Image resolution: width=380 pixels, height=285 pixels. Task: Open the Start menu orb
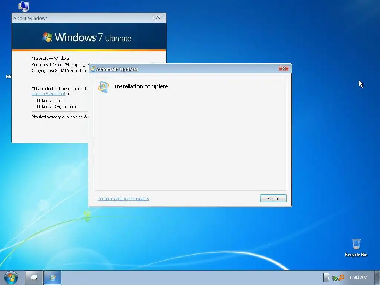point(11,278)
